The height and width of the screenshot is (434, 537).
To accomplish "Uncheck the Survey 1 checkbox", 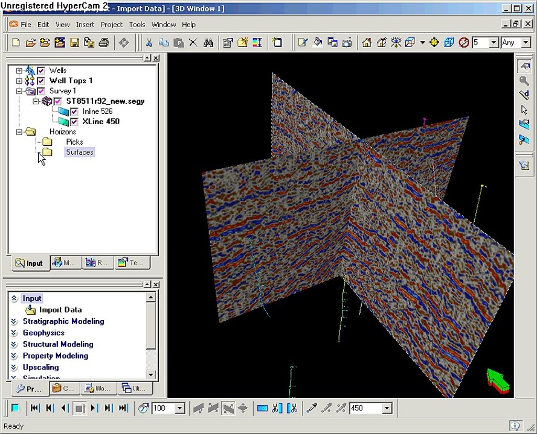I will tap(41, 91).
